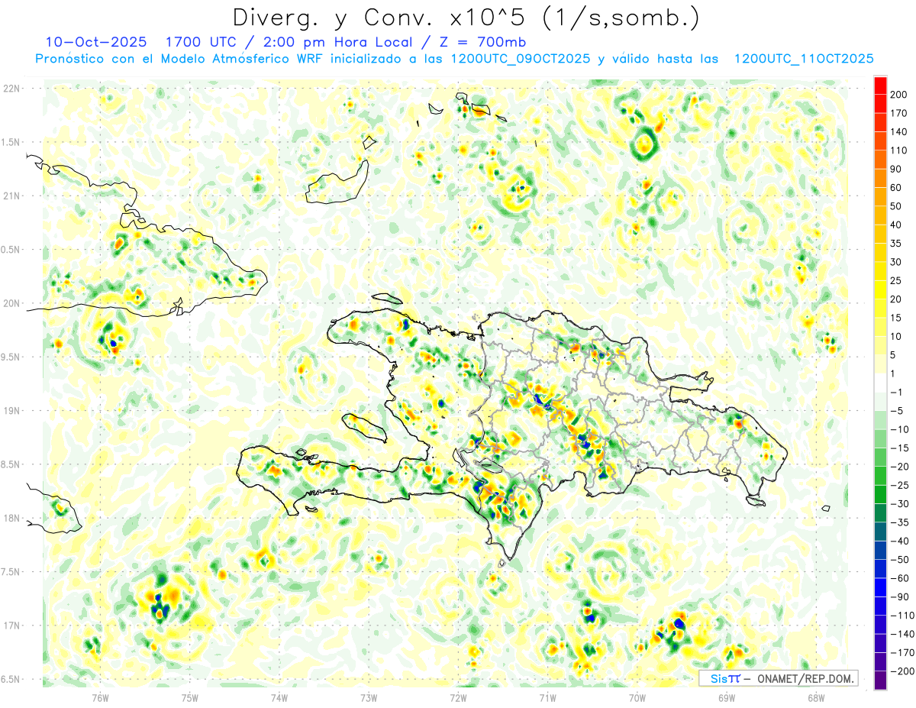Click the "22N" latitude label
916x708 pixels.
click(x=11, y=89)
